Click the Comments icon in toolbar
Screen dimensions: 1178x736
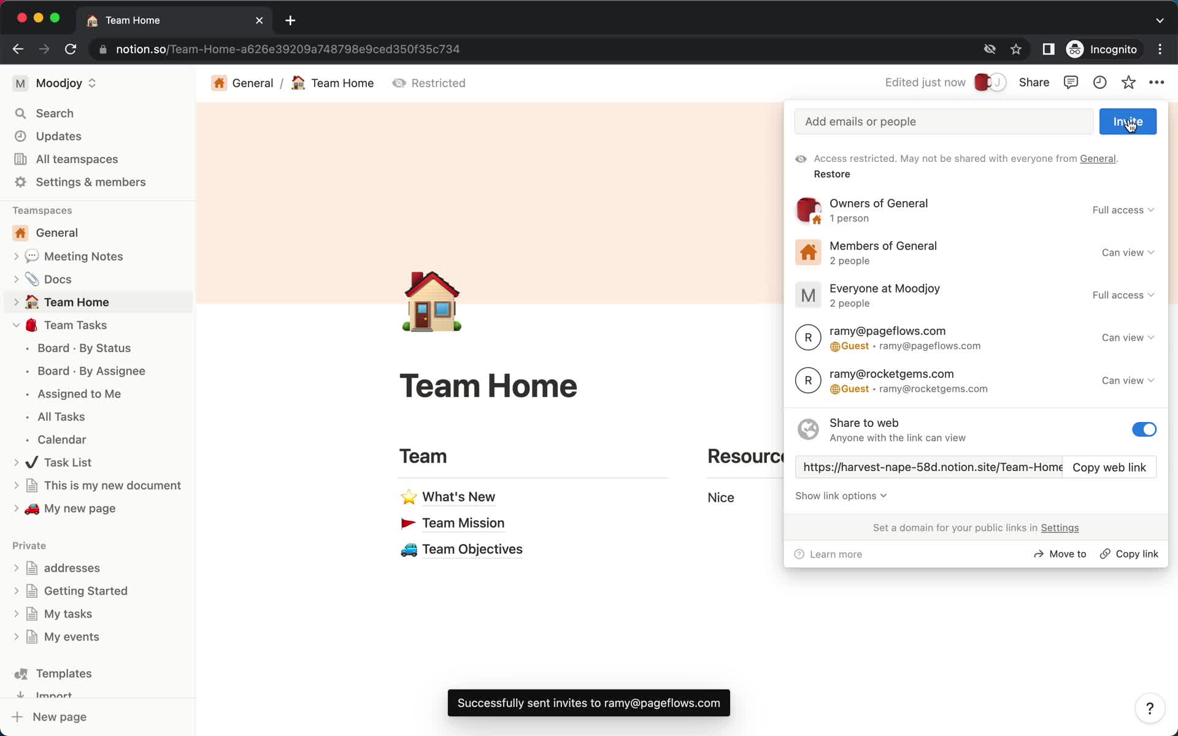[x=1071, y=82]
